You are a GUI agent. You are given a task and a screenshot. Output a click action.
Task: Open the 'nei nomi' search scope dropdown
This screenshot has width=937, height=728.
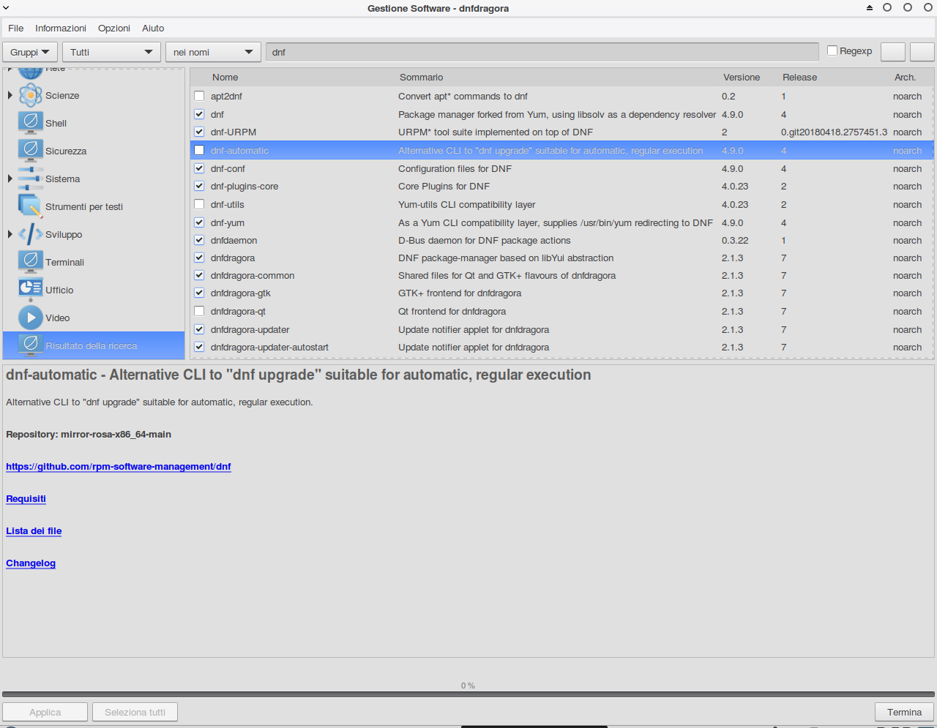(x=214, y=52)
